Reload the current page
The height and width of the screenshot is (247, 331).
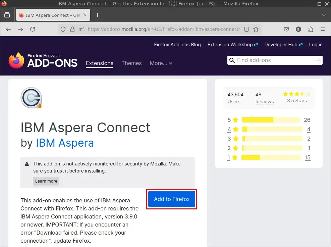[x=33, y=29]
